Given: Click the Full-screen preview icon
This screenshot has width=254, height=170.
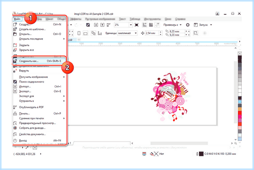Looking at the screenshot, I should tap(137, 25).
